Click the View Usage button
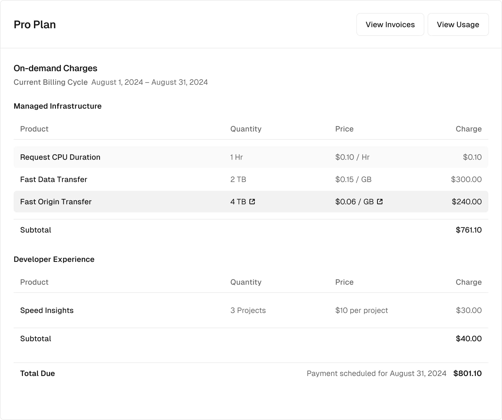Image resolution: width=502 pixels, height=420 pixels. click(458, 24)
